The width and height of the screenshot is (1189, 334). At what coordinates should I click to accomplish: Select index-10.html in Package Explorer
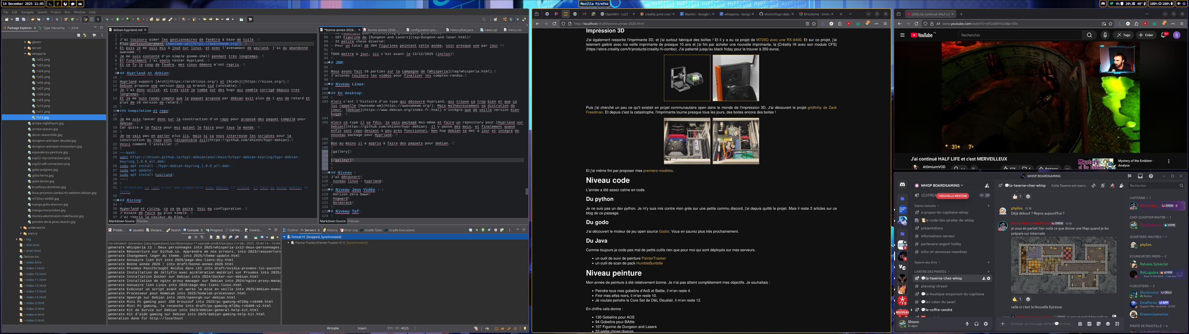(x=36, y=274)
